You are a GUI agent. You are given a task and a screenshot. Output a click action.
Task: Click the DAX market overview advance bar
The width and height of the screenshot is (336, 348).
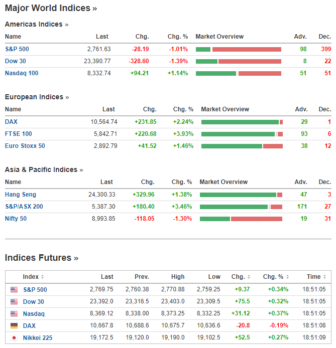(x=240, y=122)
